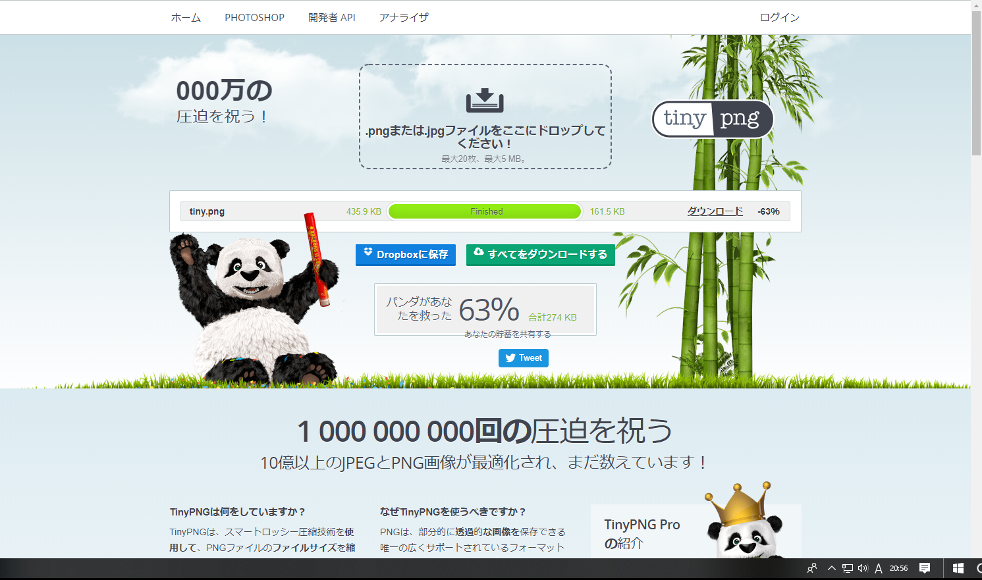Viewport: 982px width, 580px height.
Task: Click the 161.5 KB compressed size value
Action: 607,211
